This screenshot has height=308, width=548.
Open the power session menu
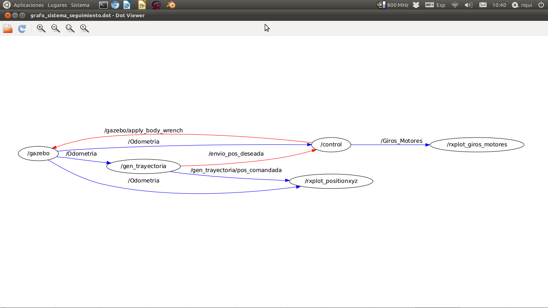[x=541, y=5]
